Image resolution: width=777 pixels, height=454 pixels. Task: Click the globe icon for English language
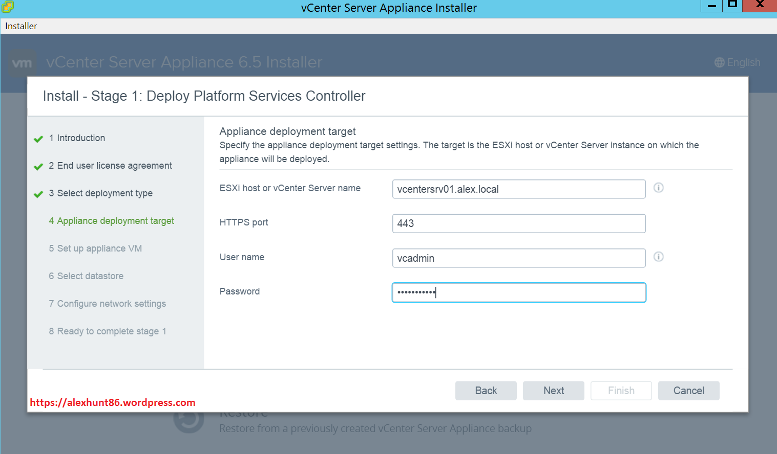point(720,62)
